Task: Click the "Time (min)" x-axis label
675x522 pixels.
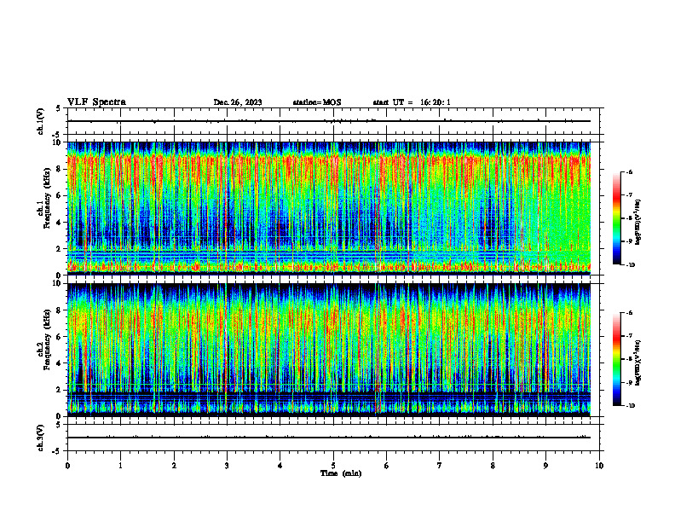Action: [341, 473]
